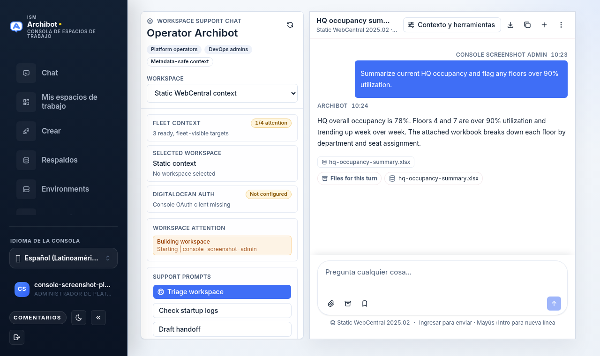Click the DigitalOcean Auth card
The height and width of the screenshot is (356, 600).
pyautogui.click(x=222, y=199)
